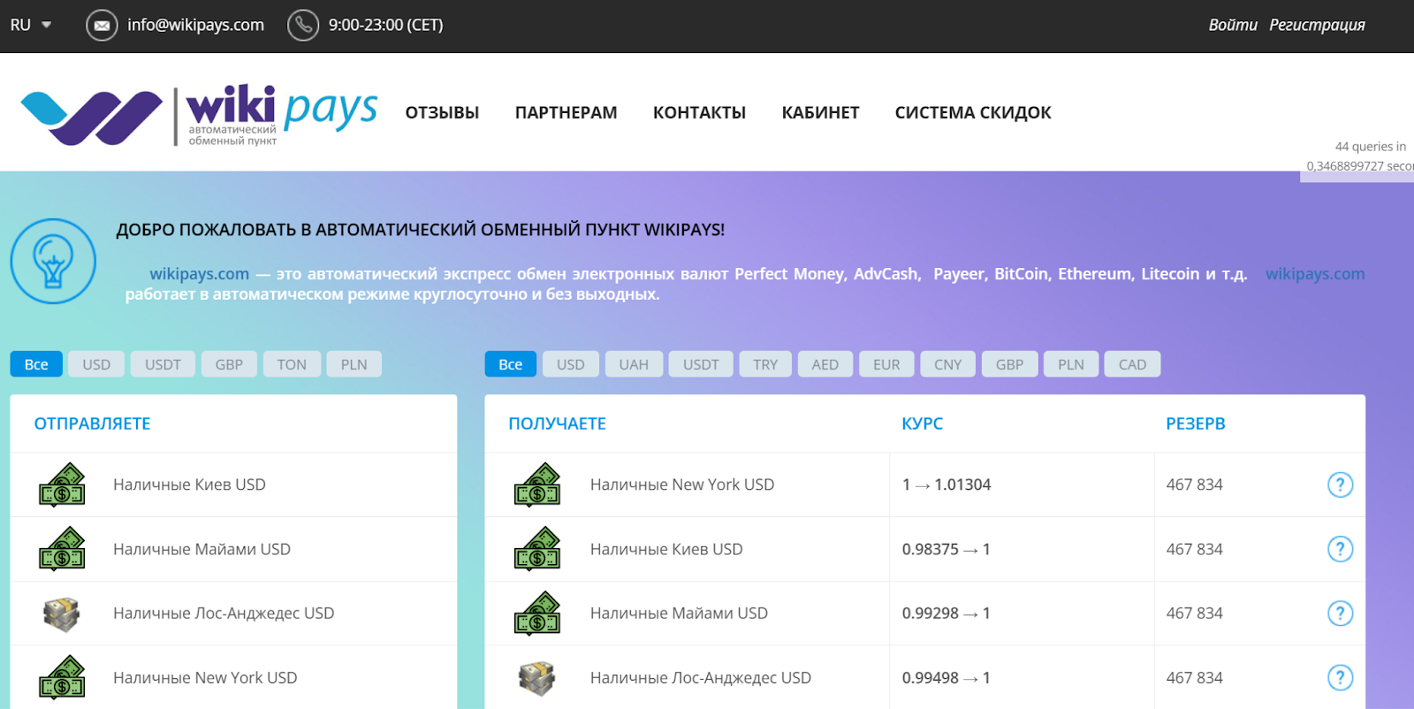
Task: Click cash icon for New York receive row
Action: (x=537, y=484)
